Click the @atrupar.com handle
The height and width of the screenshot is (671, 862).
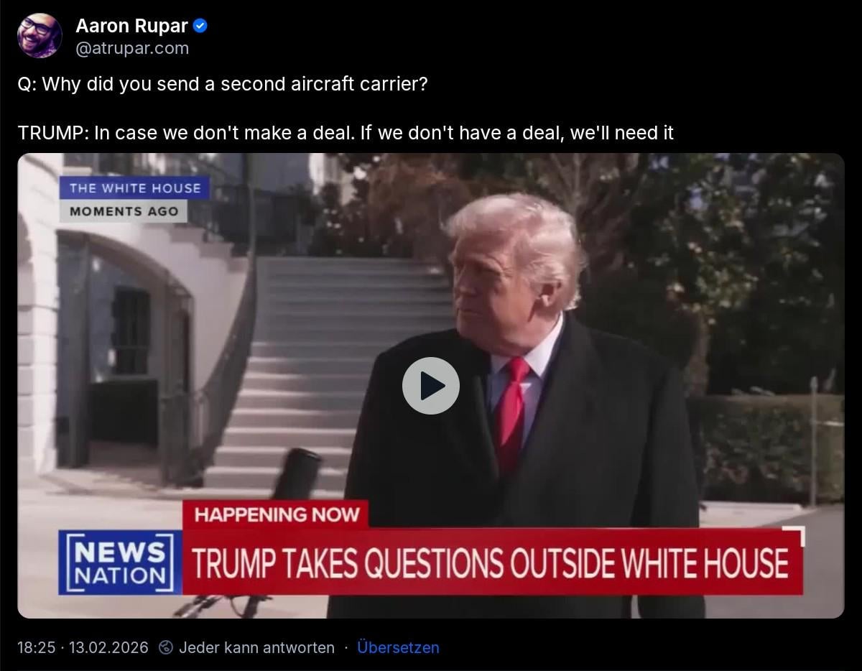132,48
